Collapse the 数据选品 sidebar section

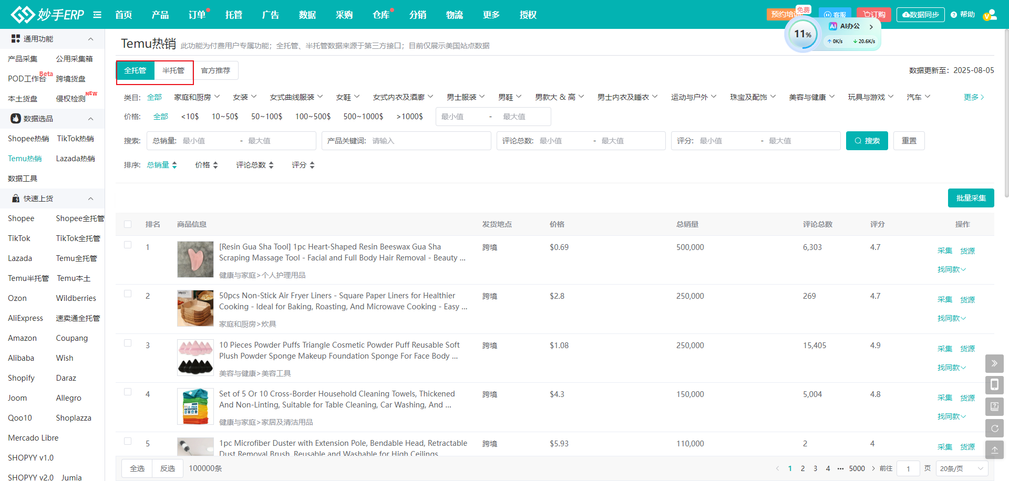pos(90,119)
